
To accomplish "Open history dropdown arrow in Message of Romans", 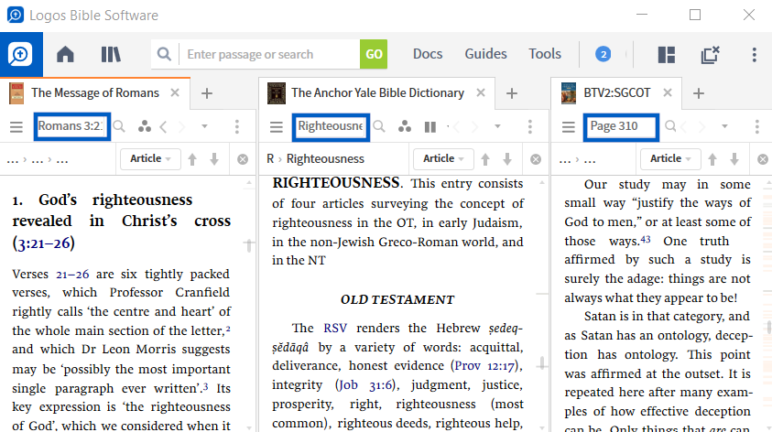I will point(204,126).
